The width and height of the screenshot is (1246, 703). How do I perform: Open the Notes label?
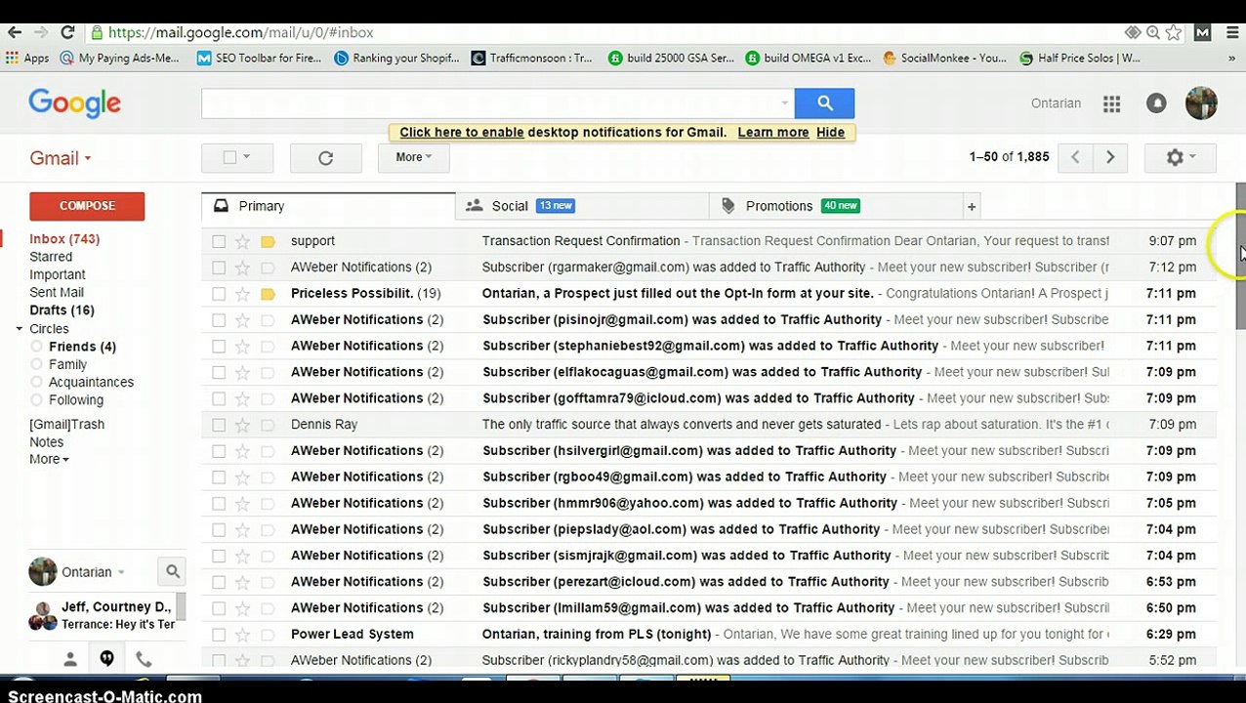click(x=46, y=442)
